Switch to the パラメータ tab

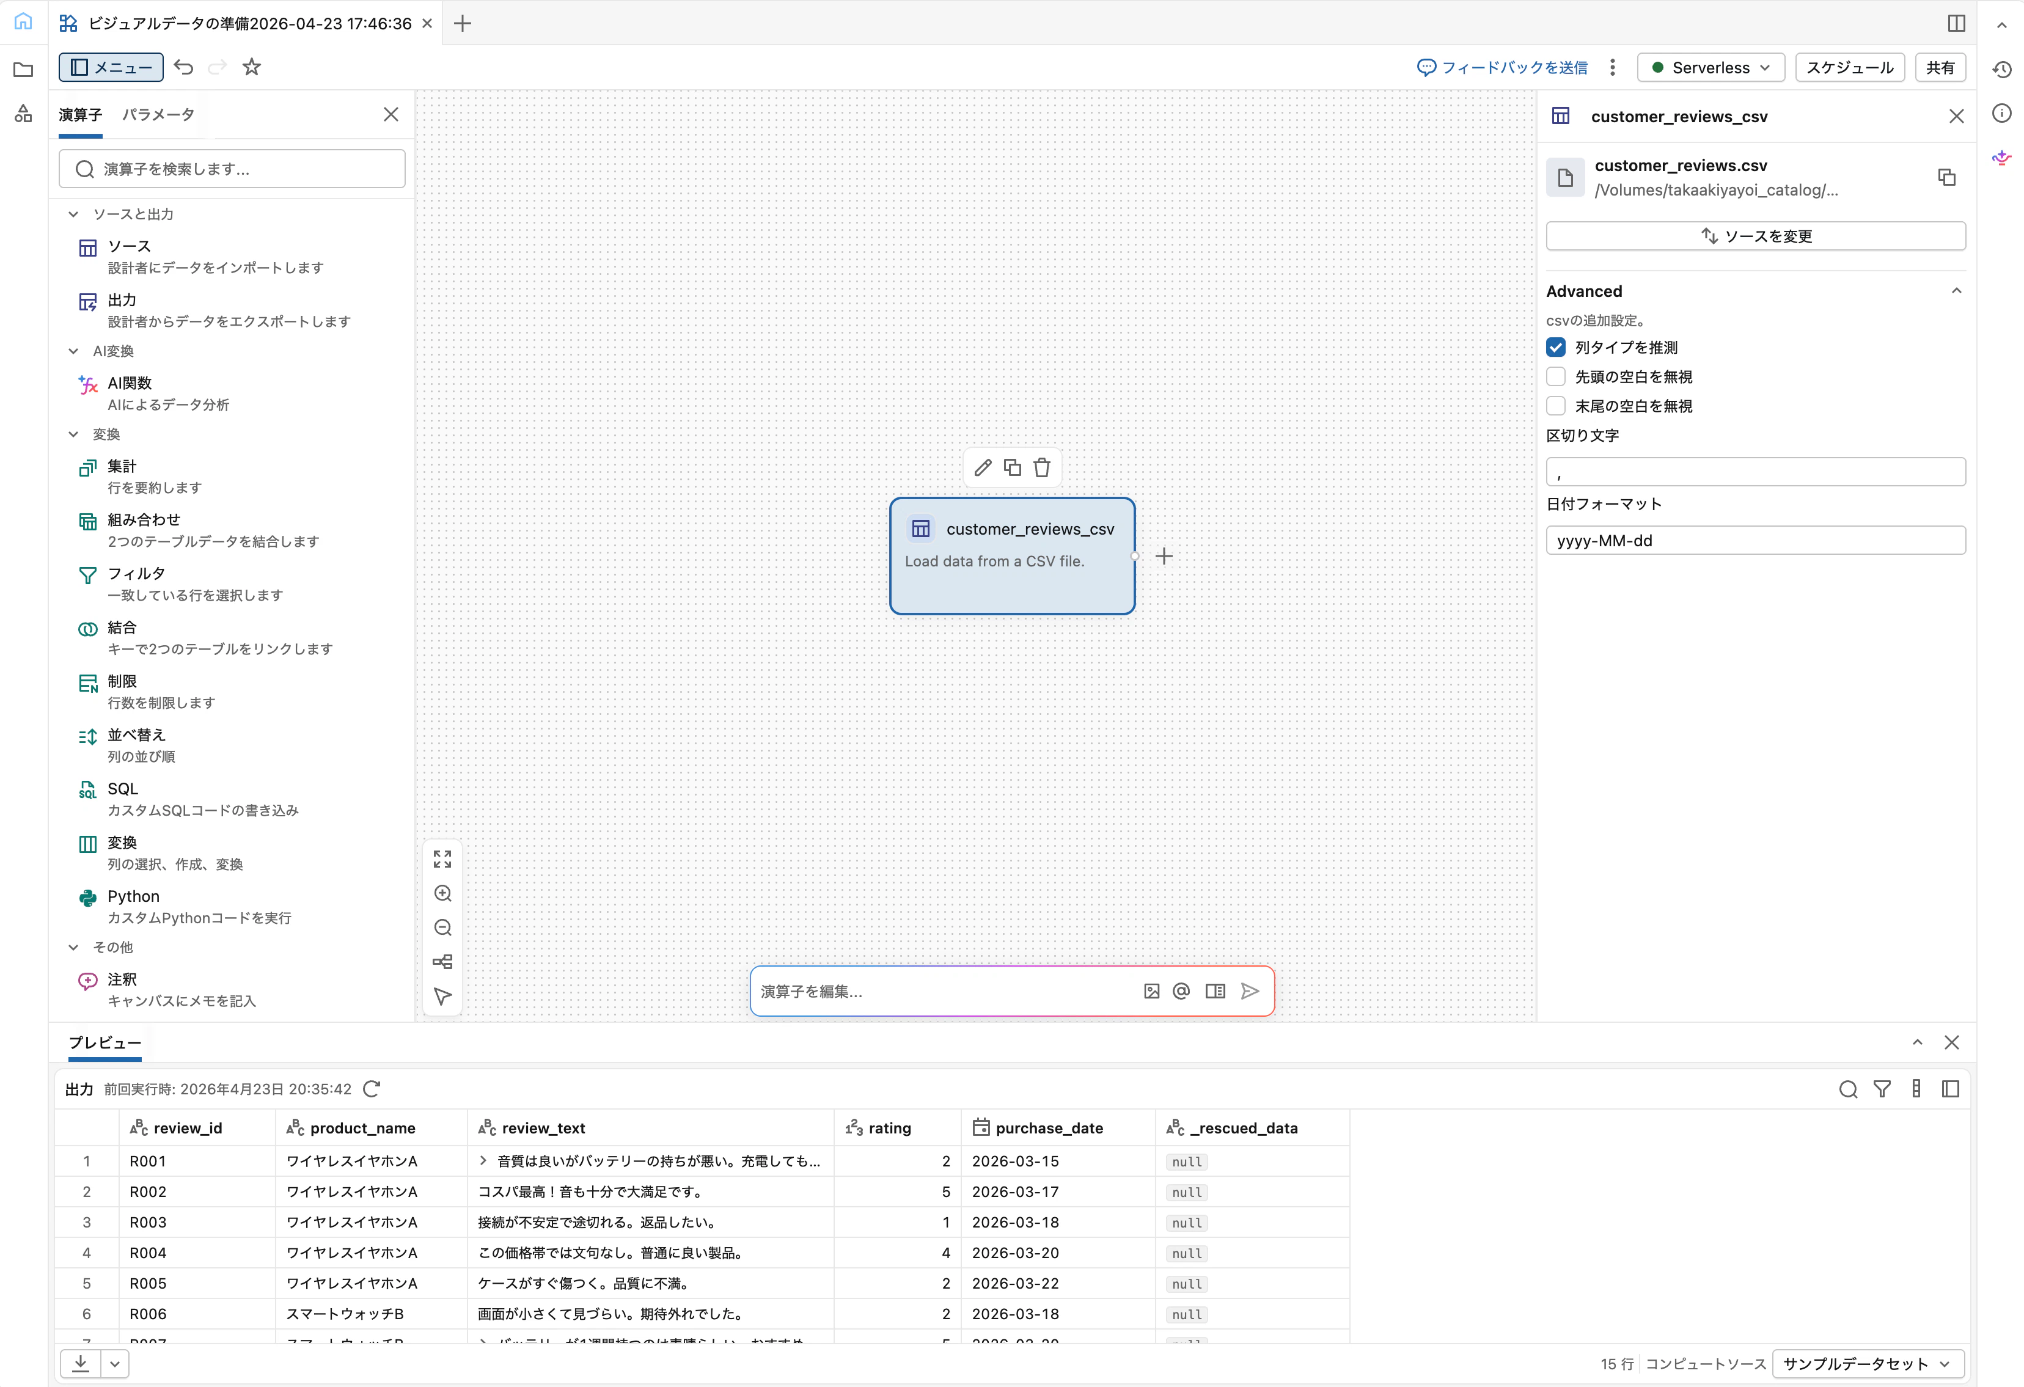158,114
